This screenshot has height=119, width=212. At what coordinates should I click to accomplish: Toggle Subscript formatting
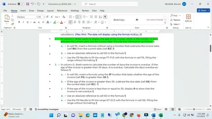click(x=39, y=22)
